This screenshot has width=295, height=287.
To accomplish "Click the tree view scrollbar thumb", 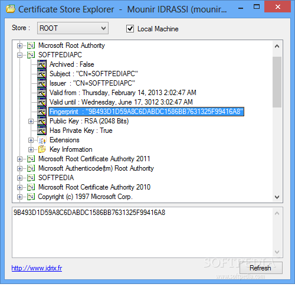I will [277, 82].
